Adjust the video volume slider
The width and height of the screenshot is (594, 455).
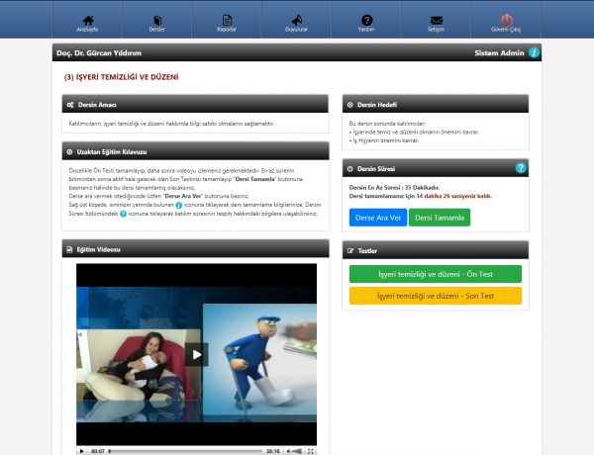click(298, 451)
